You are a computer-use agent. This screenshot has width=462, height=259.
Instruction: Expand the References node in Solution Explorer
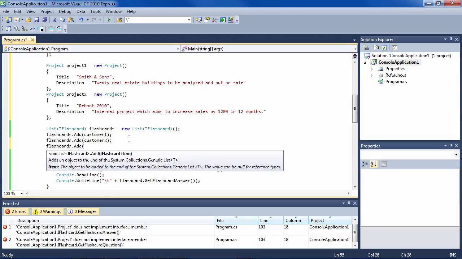372,75
